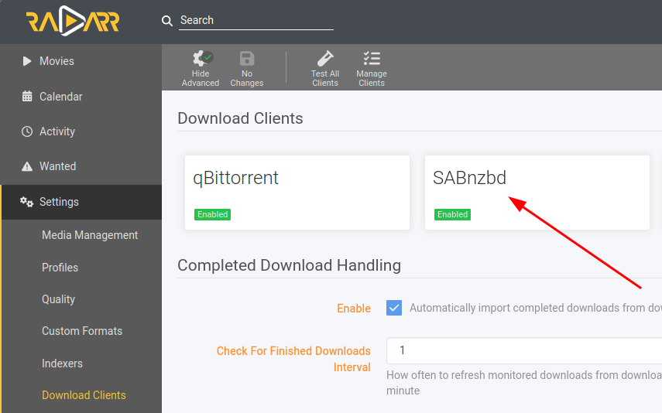Viewport: 662px width, 413px height.
Task: Click the Activity clock icon
Action: [27, 131]
